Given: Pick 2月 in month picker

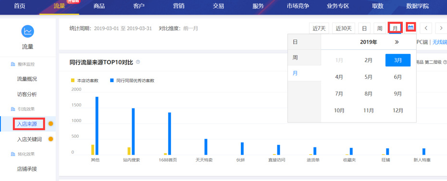Looking at the screenshot, I should pyautogui.click(x=368, y=60).
